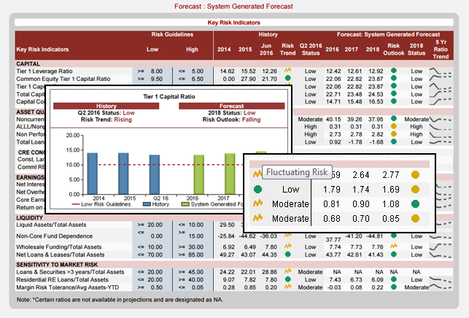Viewport: 469px width, 318px height.
Task: Click green risk outlook dot beside -1.68
Action: click(x=394, y=141)
